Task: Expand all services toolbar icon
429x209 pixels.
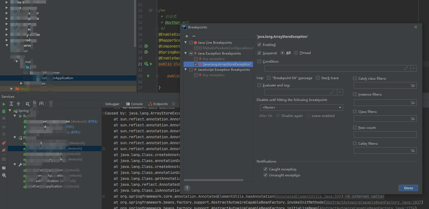Action: point(11,104)
